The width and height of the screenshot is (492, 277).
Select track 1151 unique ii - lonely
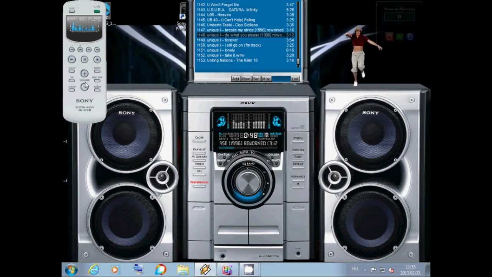click(245, 50)
